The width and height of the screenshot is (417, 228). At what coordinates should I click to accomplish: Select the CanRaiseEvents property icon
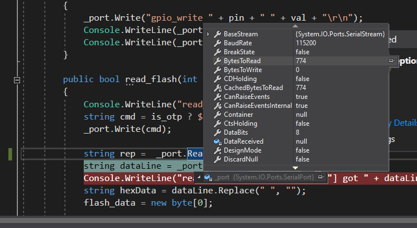[x=218, y=97]
